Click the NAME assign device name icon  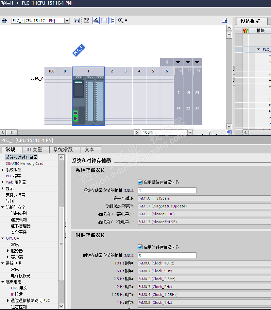pyautogui.click(x=86, y=21)
